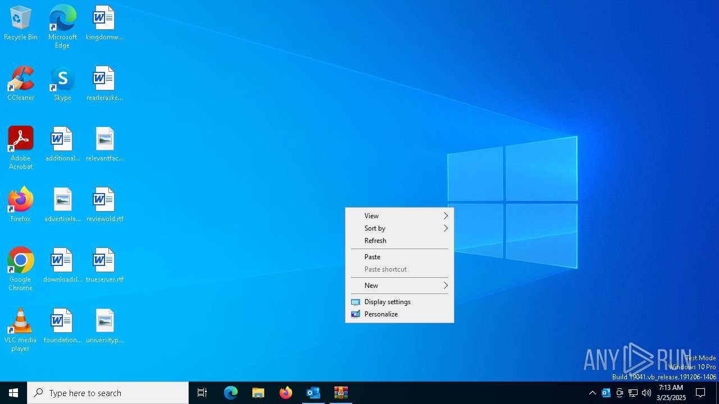Viewport: 719px width, 404px height.
Task: Open the Start menu
Action: pos(13,393)
